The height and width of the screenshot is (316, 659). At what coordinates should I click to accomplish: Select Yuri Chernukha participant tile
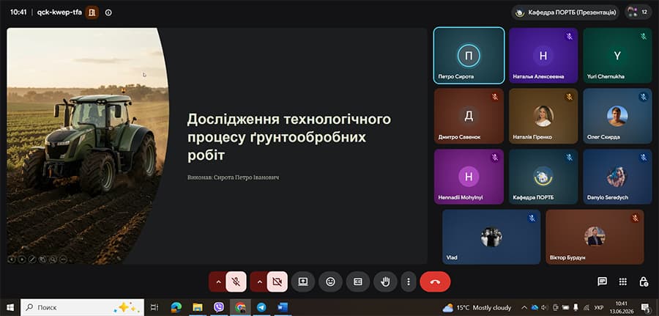pyautogui.click(x=617, y=56)
